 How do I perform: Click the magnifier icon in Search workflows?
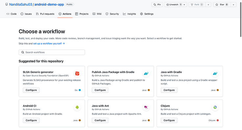click(x=23, y=52)
